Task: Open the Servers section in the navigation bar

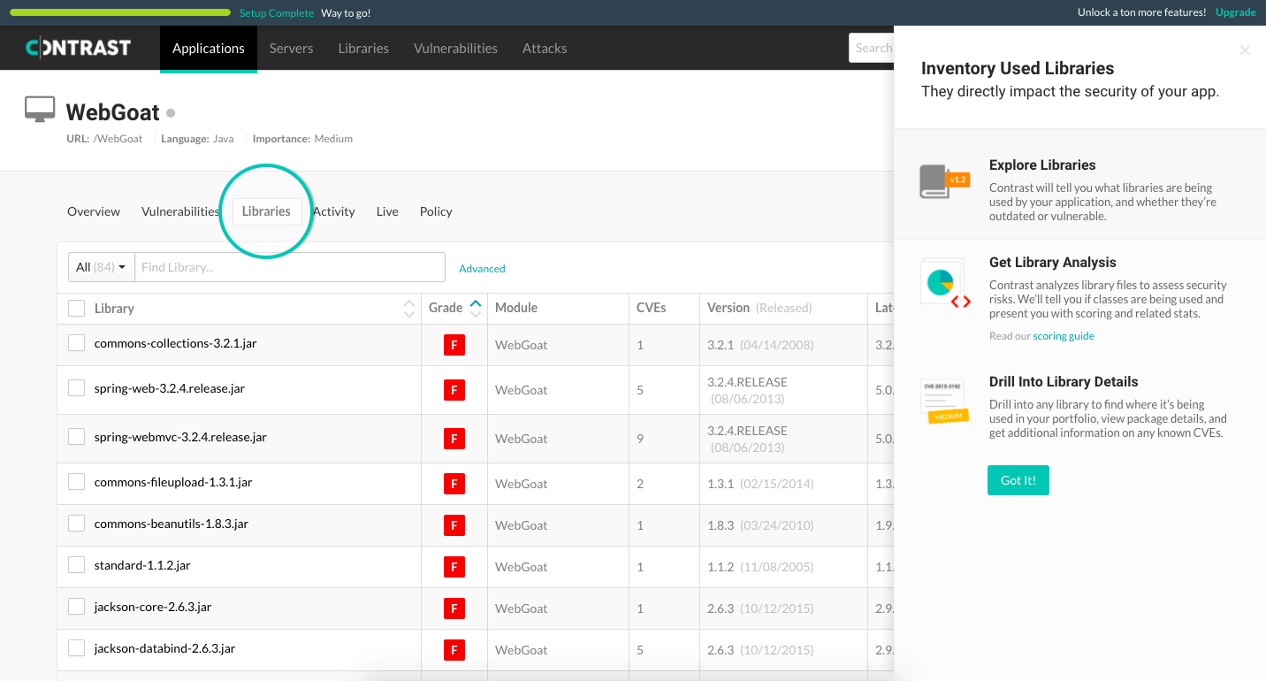Action: pyautogui.click(x=291, y=49)
